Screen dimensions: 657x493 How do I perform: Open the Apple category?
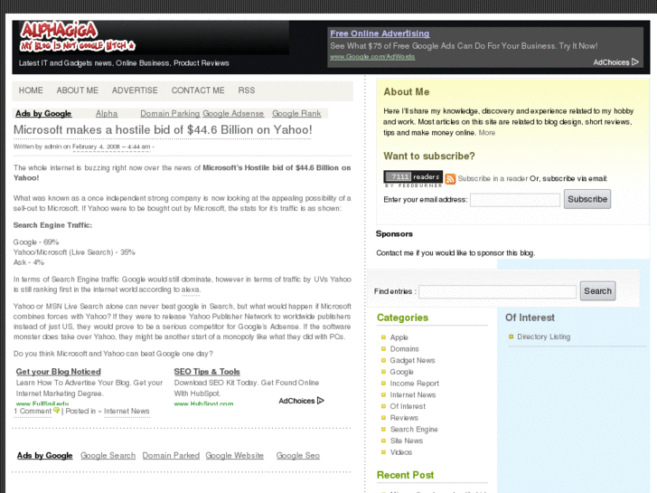click(399, 337)
